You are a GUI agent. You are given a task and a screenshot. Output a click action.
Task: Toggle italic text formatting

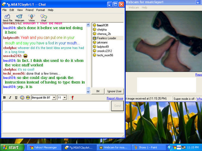10,98
